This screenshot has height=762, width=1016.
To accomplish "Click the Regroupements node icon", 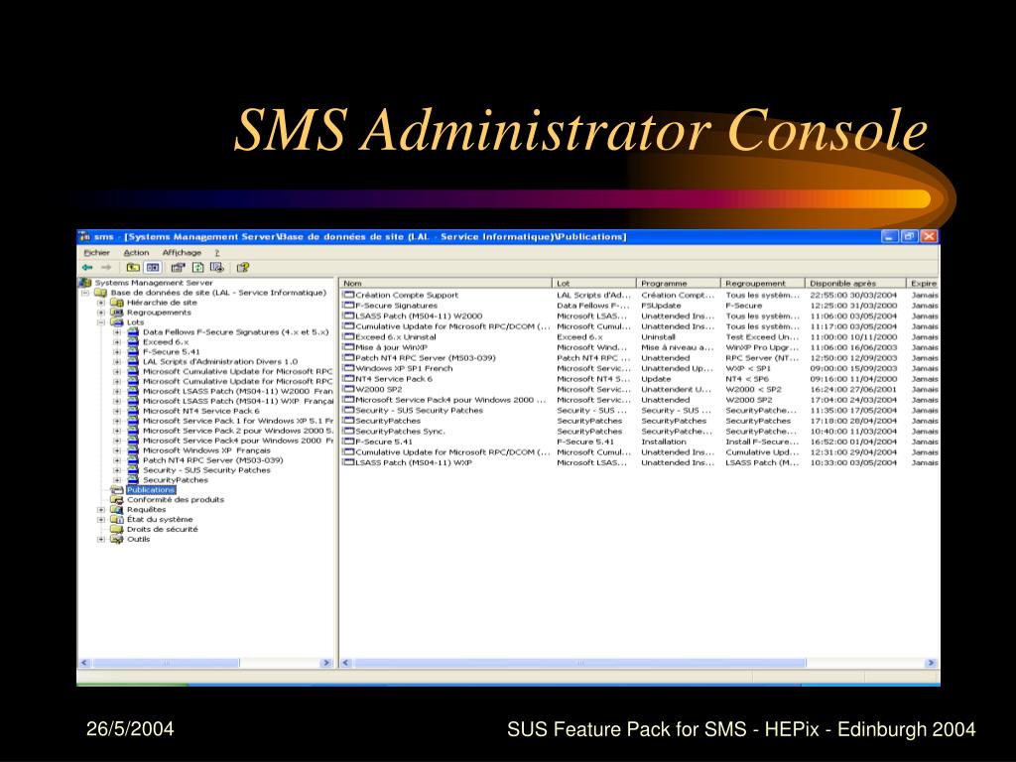I will pos(117,313).
